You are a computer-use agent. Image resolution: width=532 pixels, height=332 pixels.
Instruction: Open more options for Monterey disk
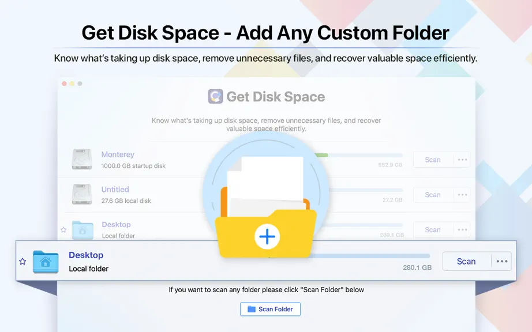[462, 160]
